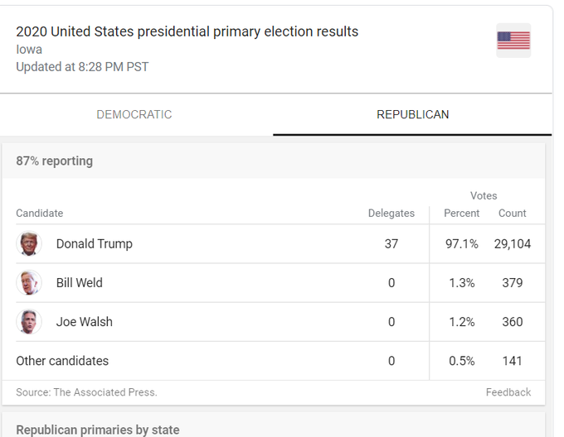Click the 87% reporting label
The image size is (564, 437).
coord(55,161)
